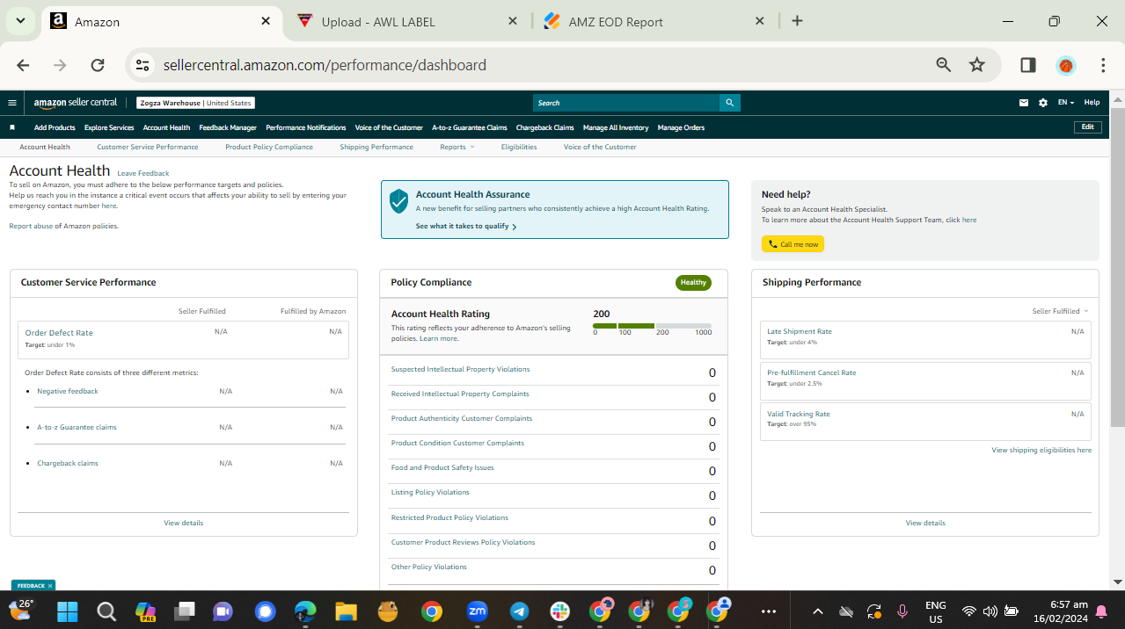1125x629 pixels.
Task: Show hidden system tray icons
Action: point(817,611)
